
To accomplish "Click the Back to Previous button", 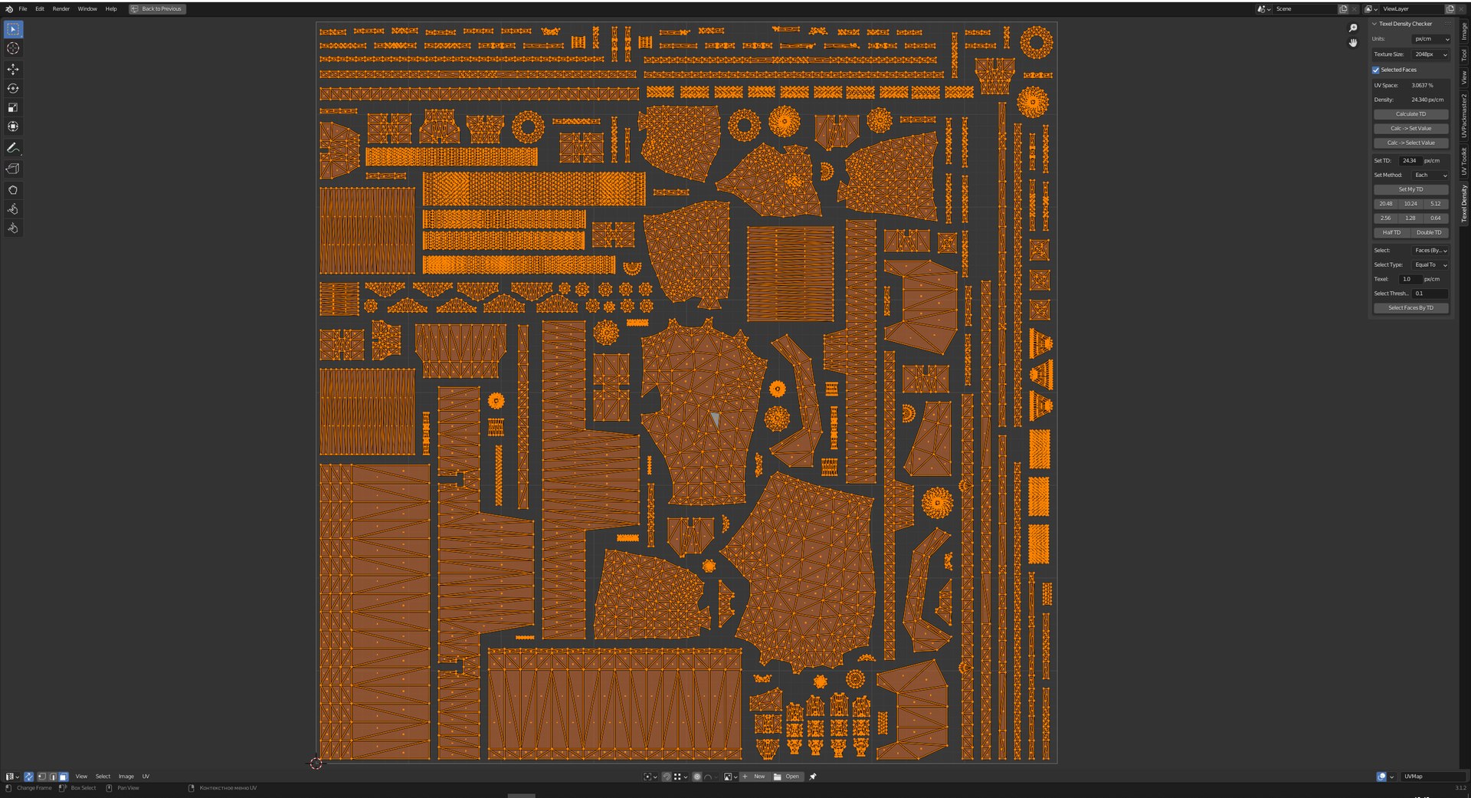I will pos(157,9).
